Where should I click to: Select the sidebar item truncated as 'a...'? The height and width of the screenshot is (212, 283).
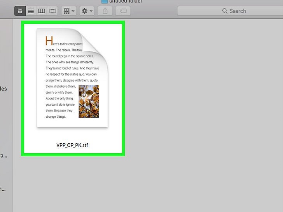[3, 155]
